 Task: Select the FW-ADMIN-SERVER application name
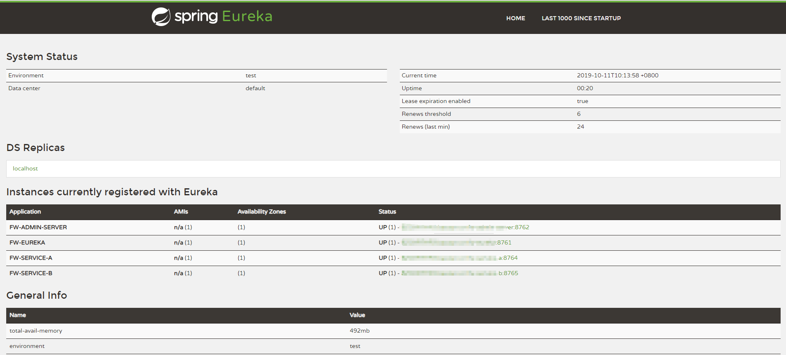tap(38, 227)
